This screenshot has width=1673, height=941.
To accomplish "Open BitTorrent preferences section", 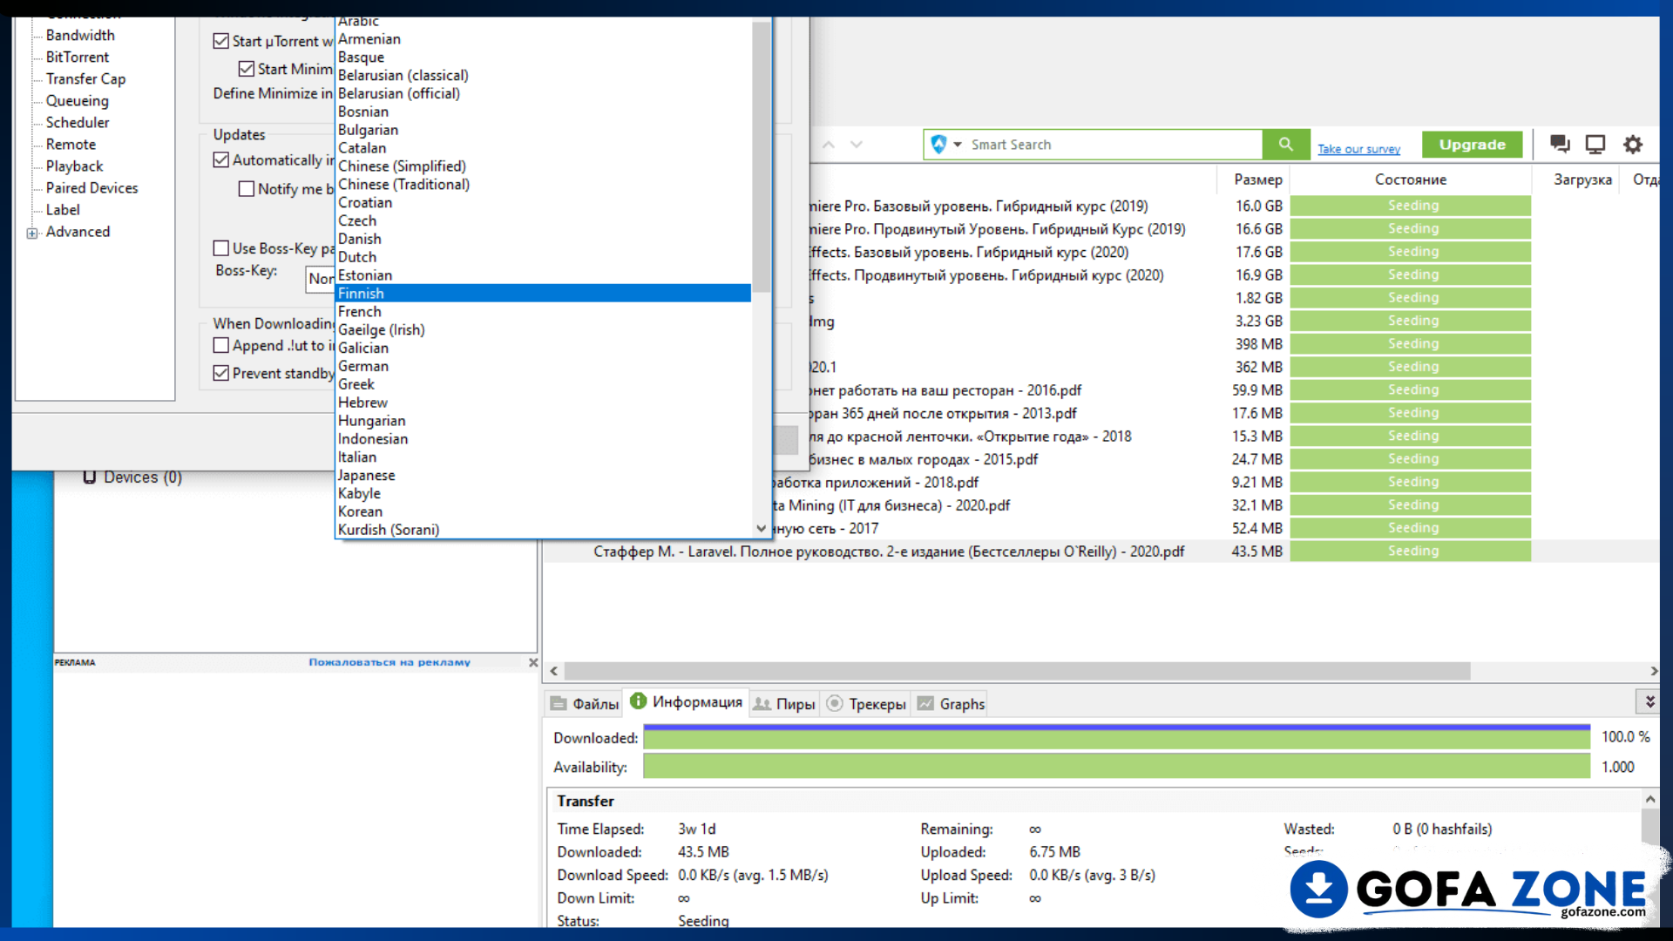I will (78, 57).
